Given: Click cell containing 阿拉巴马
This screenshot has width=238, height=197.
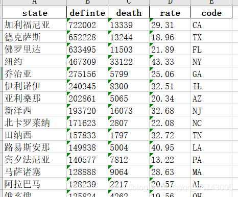Looking at the screenshot, I should 35,184.
